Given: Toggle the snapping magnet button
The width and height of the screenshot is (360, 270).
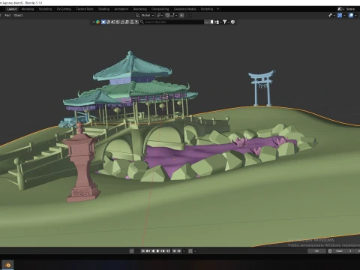Looking at the screenshot, I should pos(167,15).
